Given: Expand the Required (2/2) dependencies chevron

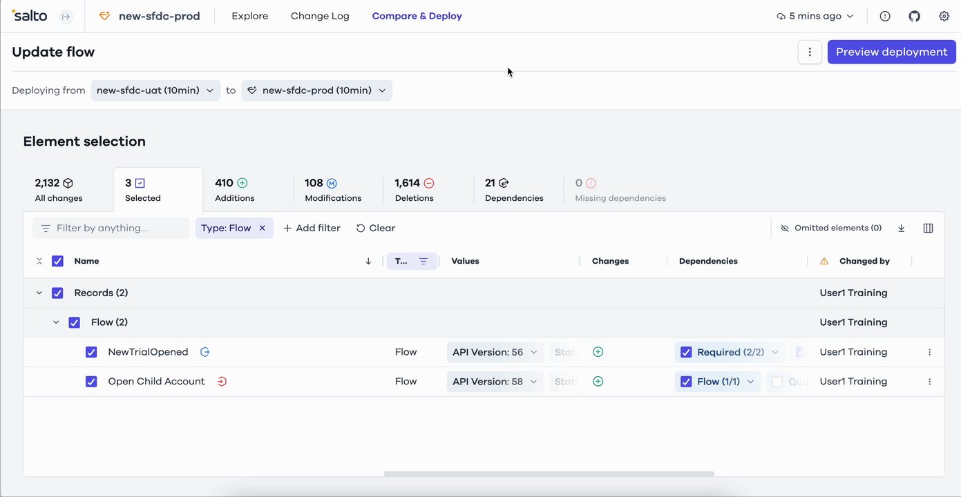Looking at the screenshot, I should (x=775, y=352).
